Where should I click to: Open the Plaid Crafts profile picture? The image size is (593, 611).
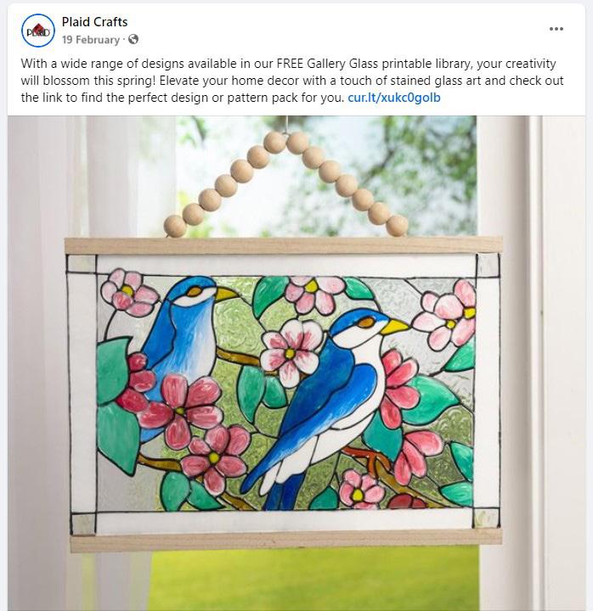click(x=38, y=31)
